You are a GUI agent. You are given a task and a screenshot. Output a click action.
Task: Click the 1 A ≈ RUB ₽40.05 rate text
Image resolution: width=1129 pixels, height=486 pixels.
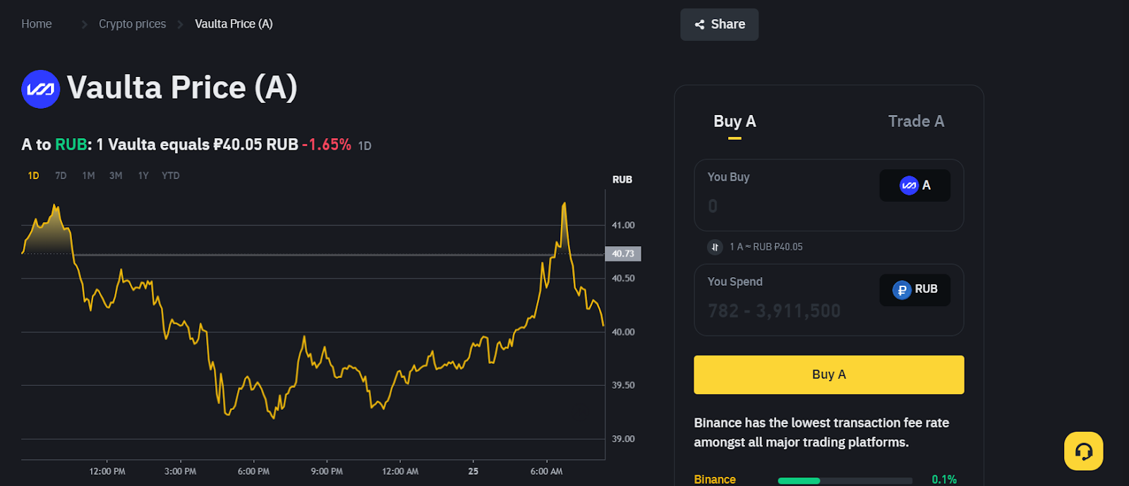coord(766,247)
